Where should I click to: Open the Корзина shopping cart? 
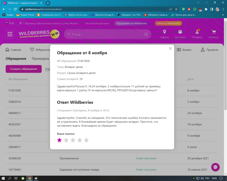click(x=213, y=34)
